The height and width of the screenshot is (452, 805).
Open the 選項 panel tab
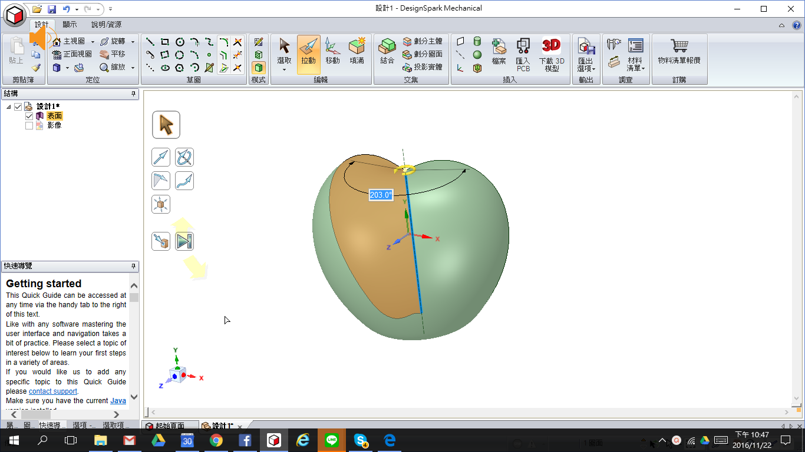[x=84, y=425]
